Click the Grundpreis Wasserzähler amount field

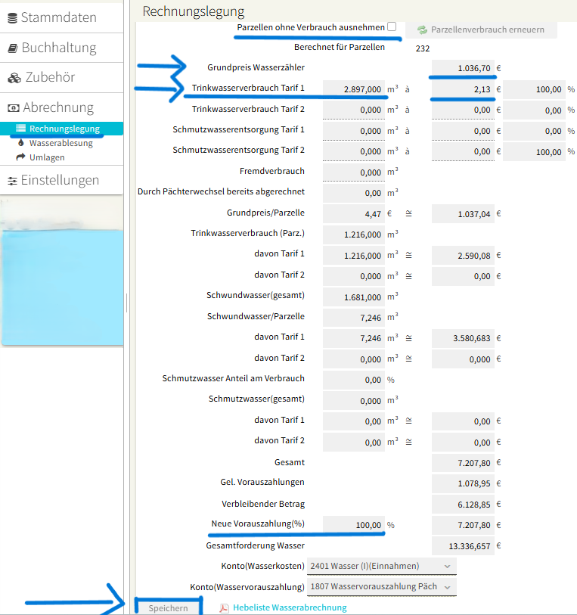click(x=463, y=68)
